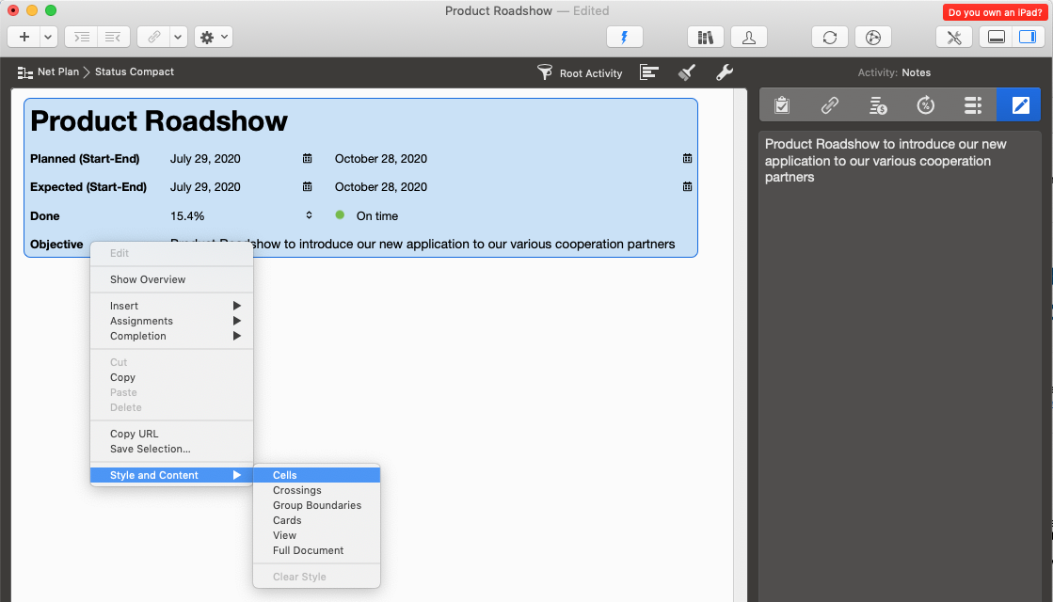
Task: Click the paintbrush style icon
Action: point(687,72)
